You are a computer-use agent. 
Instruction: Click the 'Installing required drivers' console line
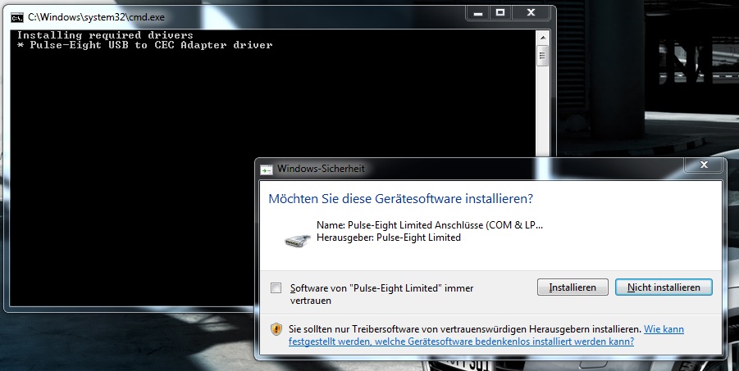pos(105,35)
